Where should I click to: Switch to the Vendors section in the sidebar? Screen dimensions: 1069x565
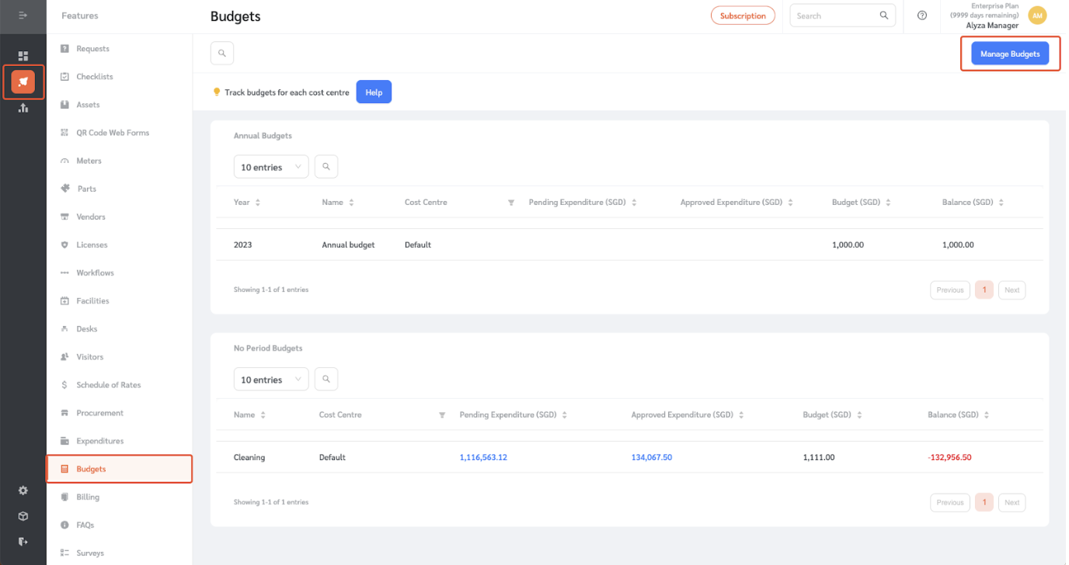tap(91, 216)
